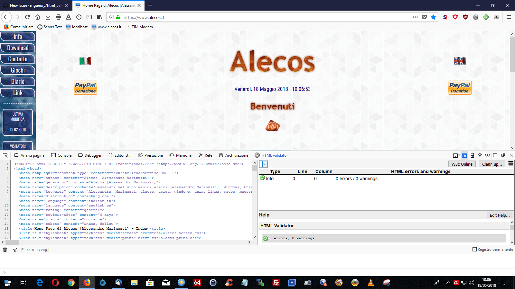Open validator panel hamburger options menu
515x289 pixels.
pyautogui.click(x=511, y=164)
